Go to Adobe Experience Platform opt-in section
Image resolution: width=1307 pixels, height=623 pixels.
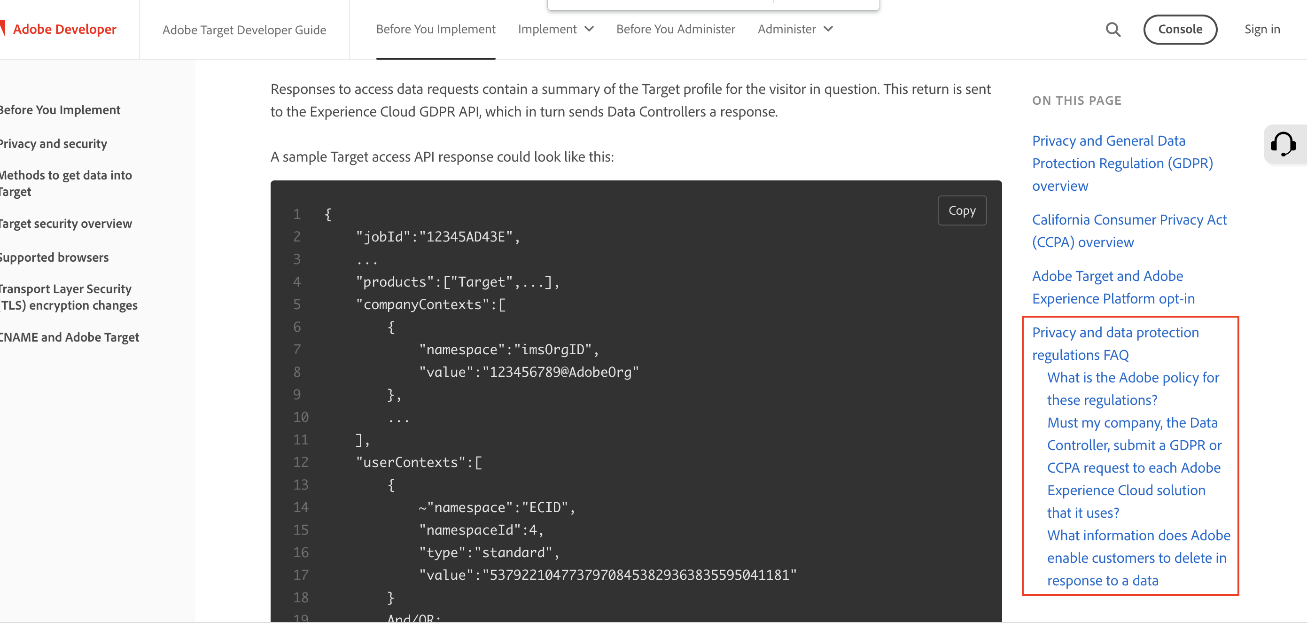click(1113, 287)
